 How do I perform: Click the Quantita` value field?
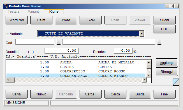[x=62, y=51]
